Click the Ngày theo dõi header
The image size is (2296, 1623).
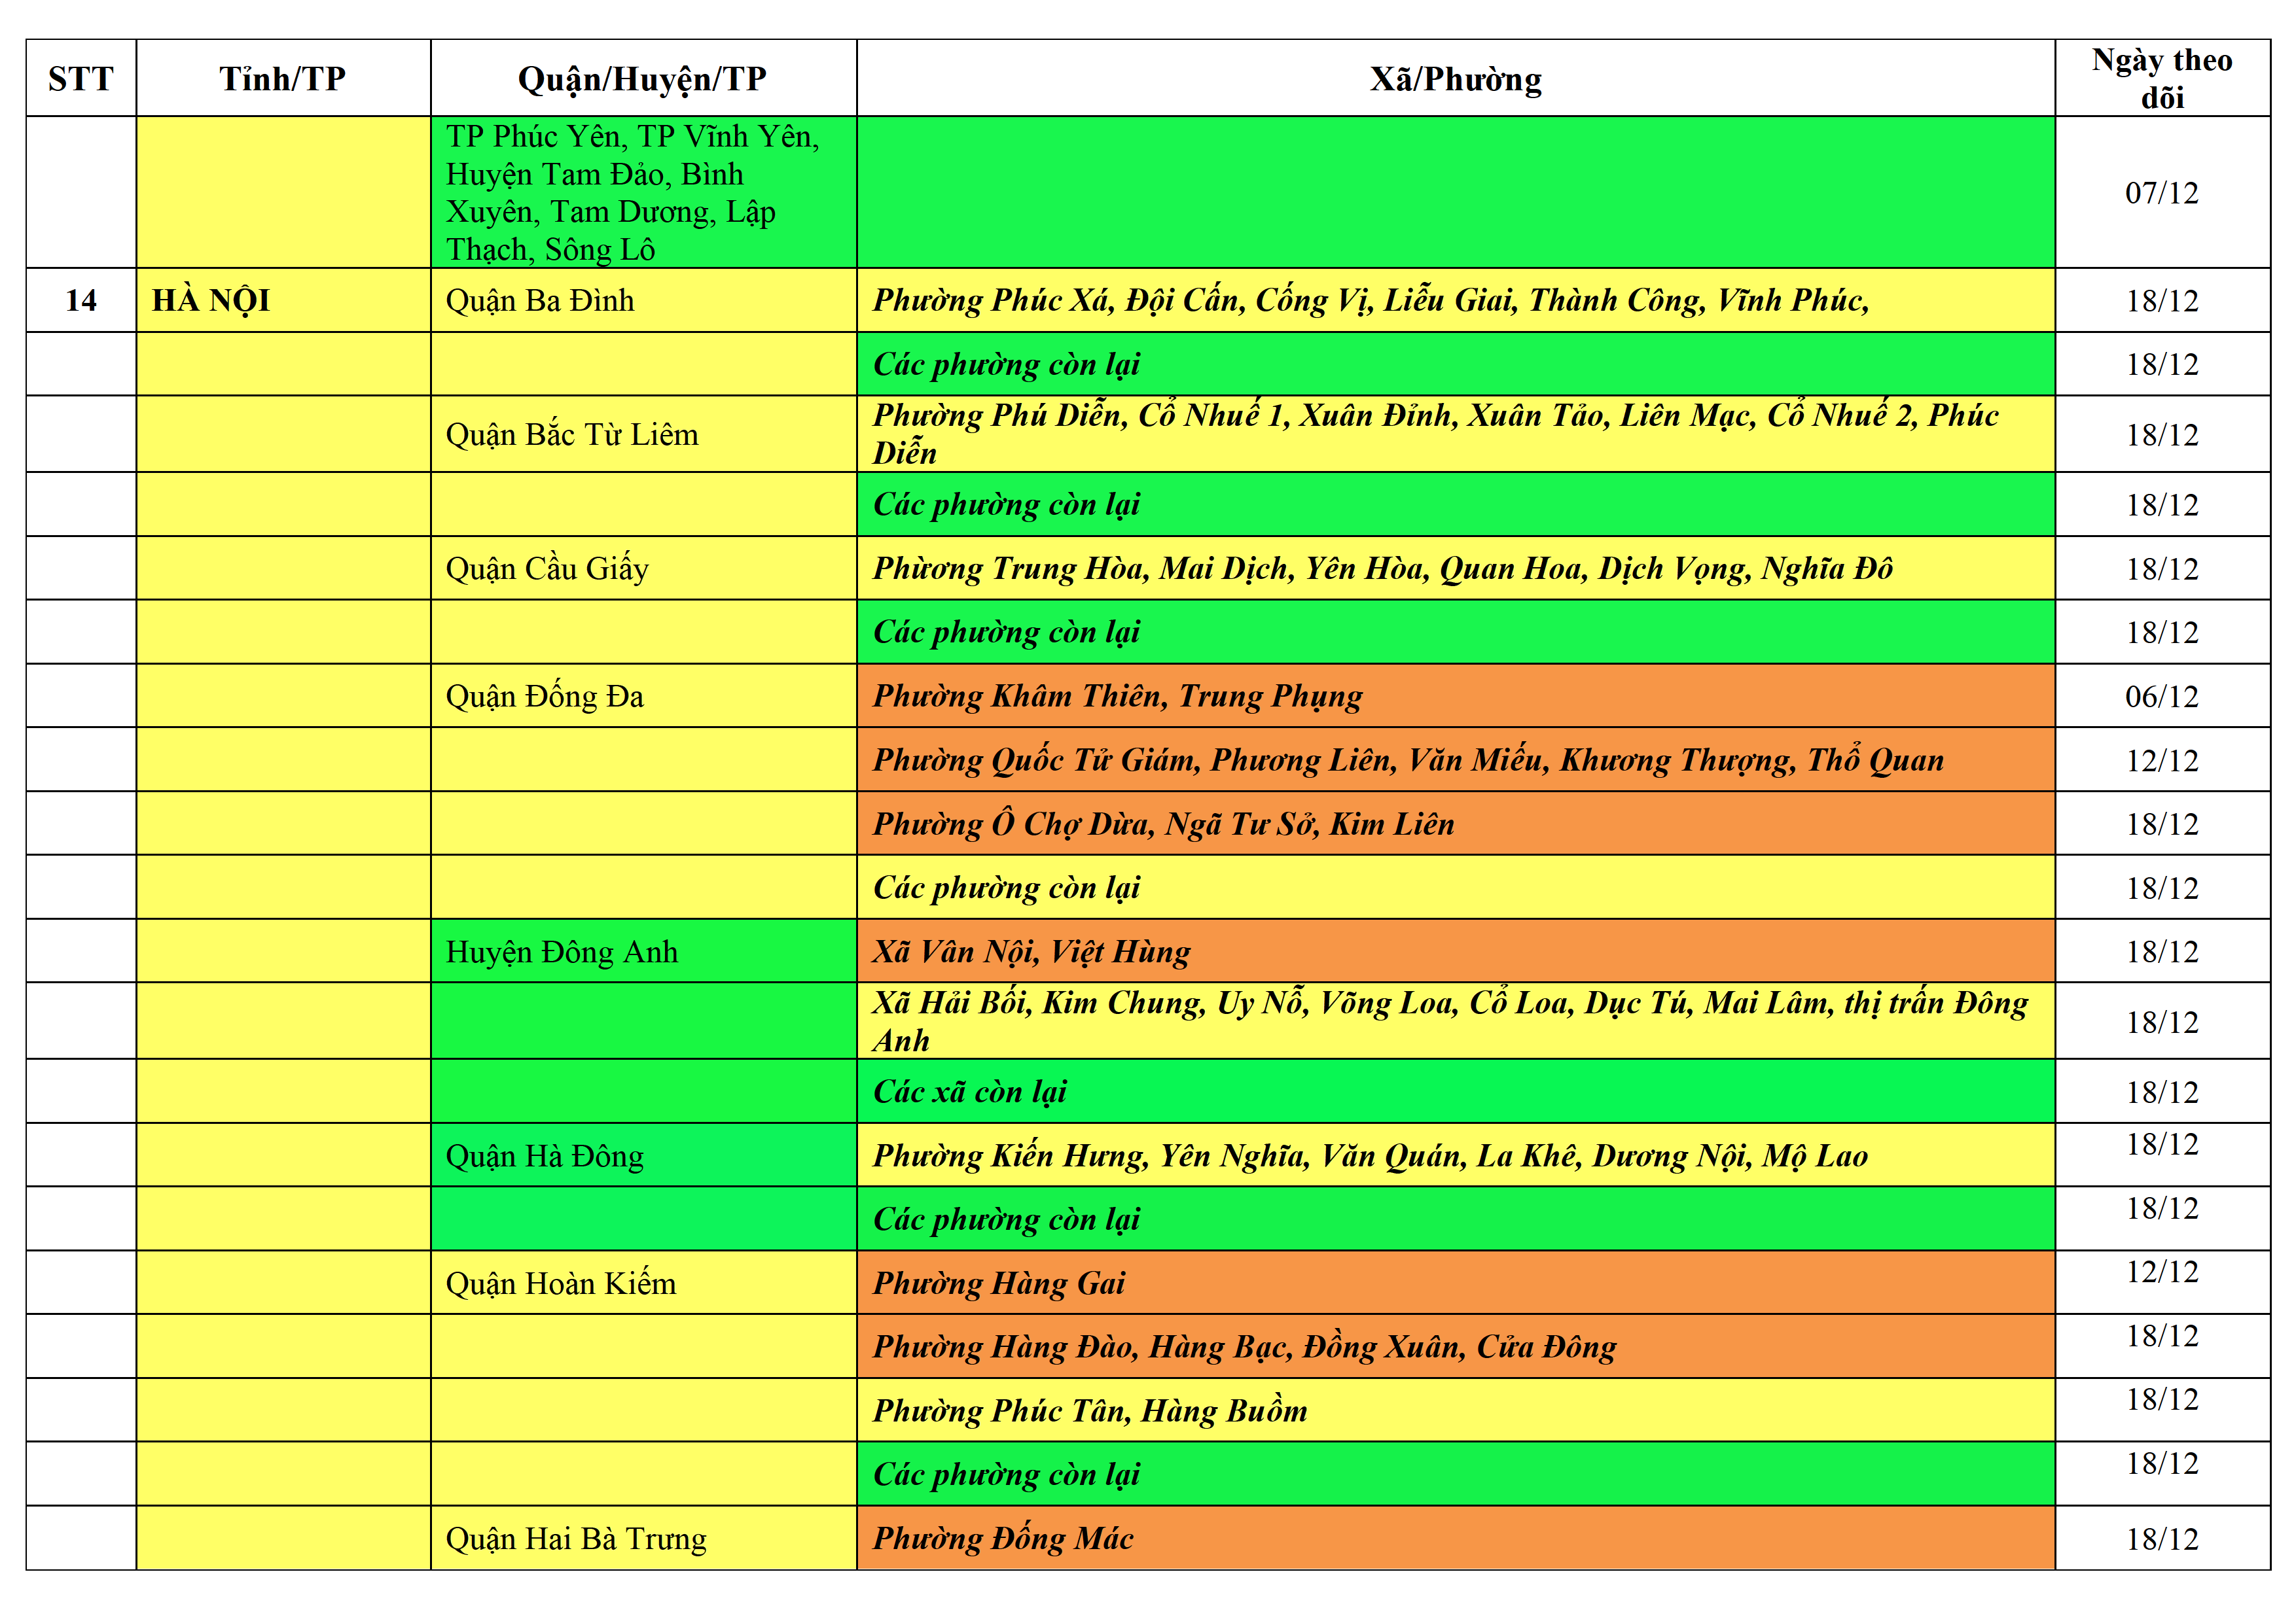(2162, 78)
